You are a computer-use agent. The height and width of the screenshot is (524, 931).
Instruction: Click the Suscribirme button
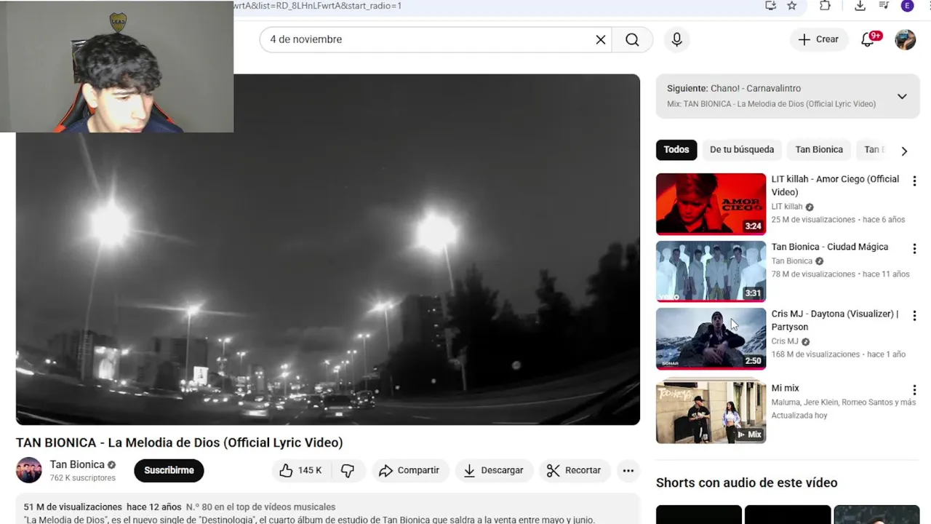coord(169,470)
